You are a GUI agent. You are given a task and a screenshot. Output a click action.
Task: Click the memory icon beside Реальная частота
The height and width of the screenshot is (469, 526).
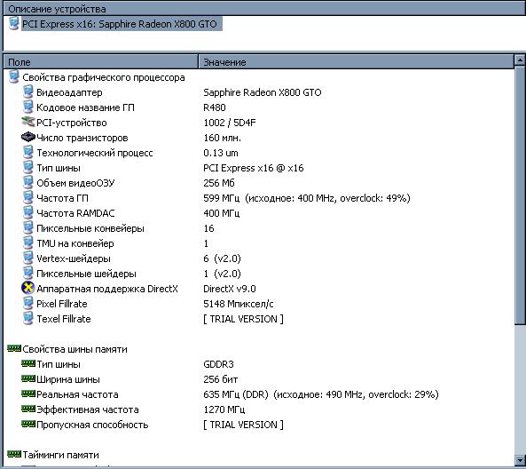coord(28,393)
